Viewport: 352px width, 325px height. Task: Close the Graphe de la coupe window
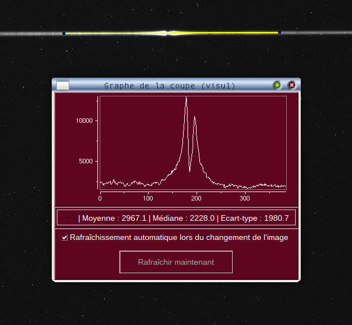coord(292,86)
